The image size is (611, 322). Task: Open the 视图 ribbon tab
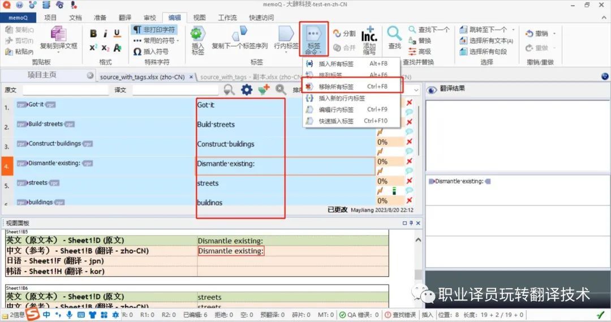[x=199, y=18]
